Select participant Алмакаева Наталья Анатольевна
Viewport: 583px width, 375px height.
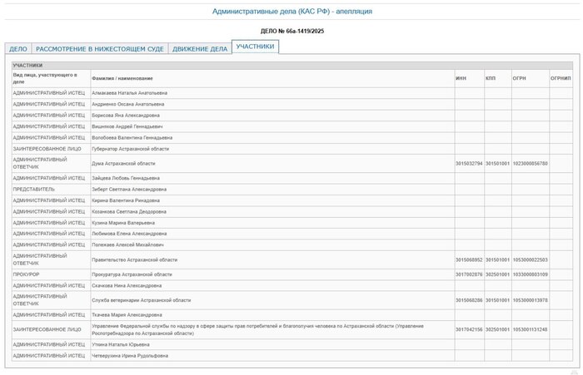coord(129,92)
